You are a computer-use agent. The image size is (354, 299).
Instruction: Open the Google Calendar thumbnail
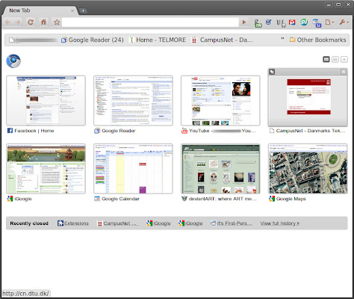(133, 169)
